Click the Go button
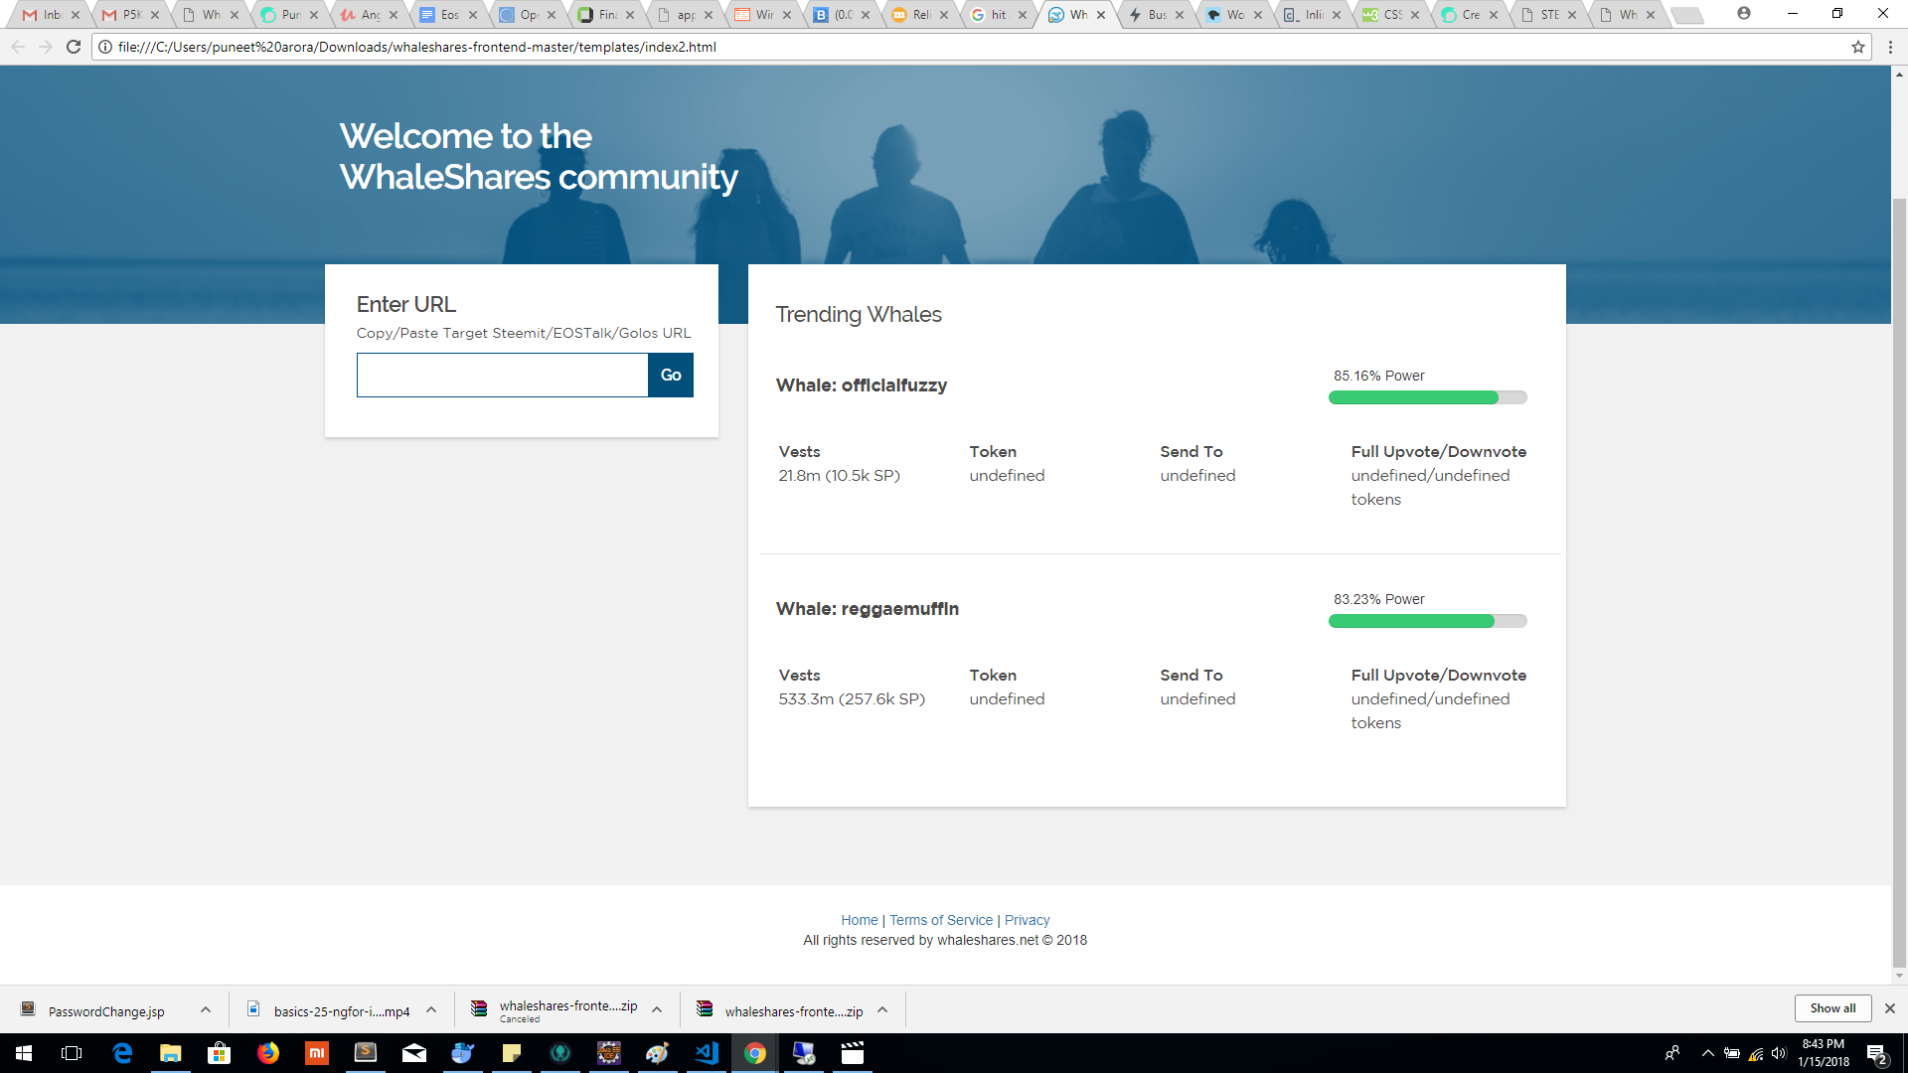Viewport: 1908px width, 1073px height. coord(671,375)
